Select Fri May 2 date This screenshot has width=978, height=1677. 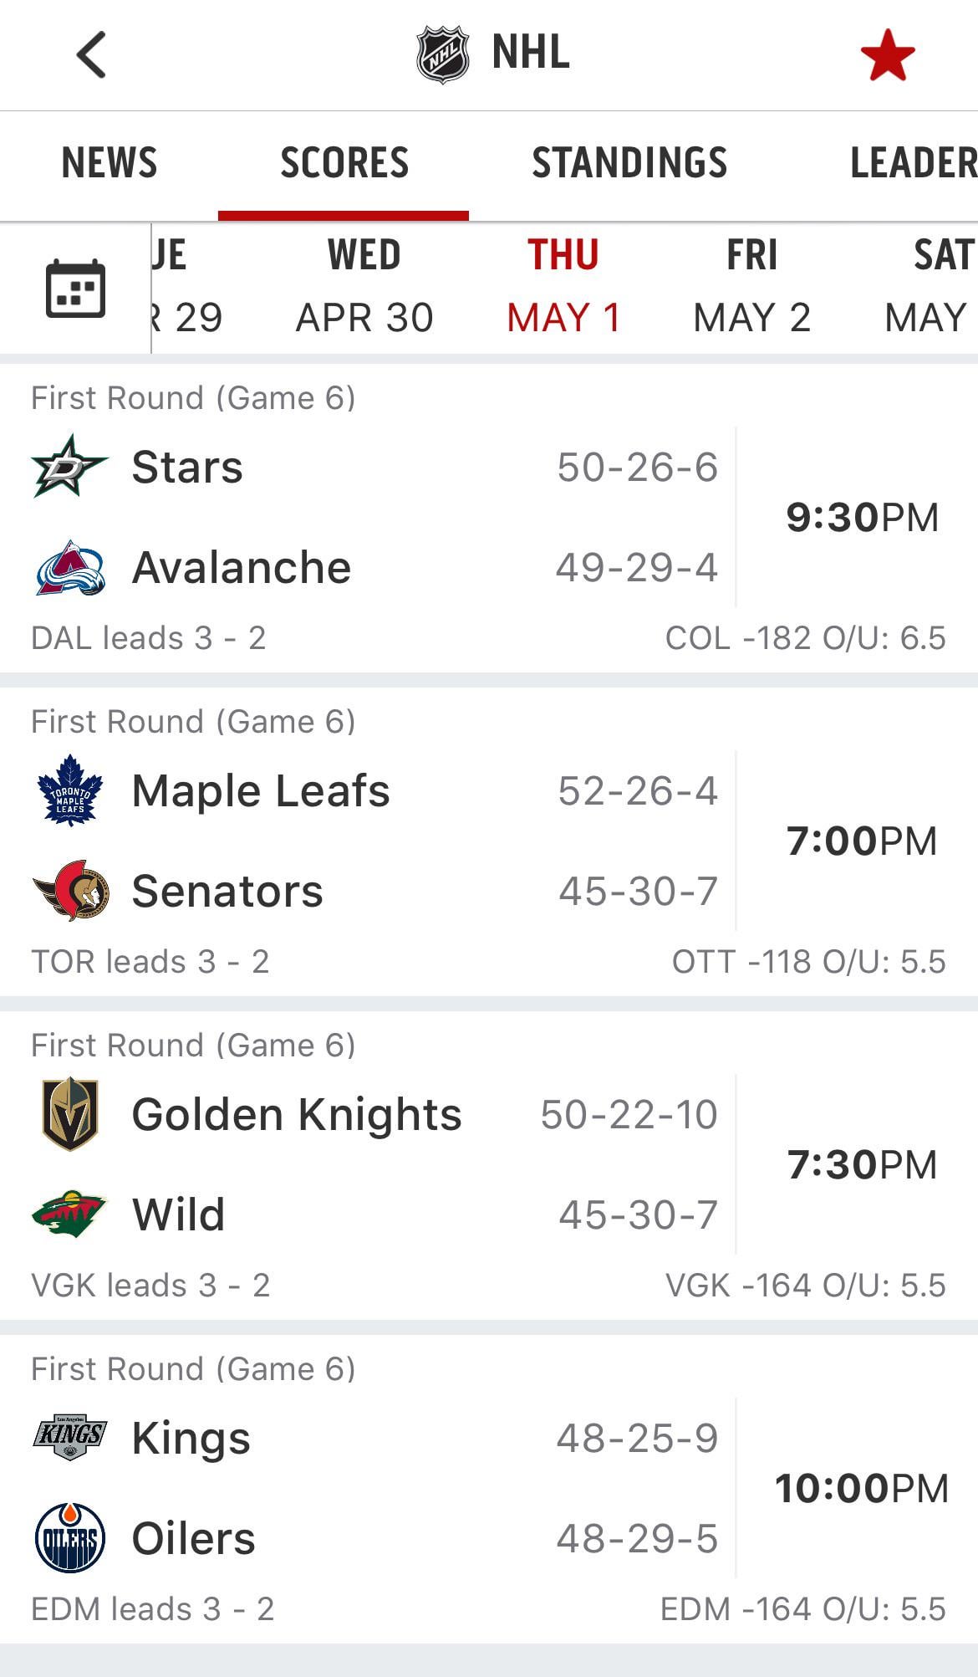751,287
